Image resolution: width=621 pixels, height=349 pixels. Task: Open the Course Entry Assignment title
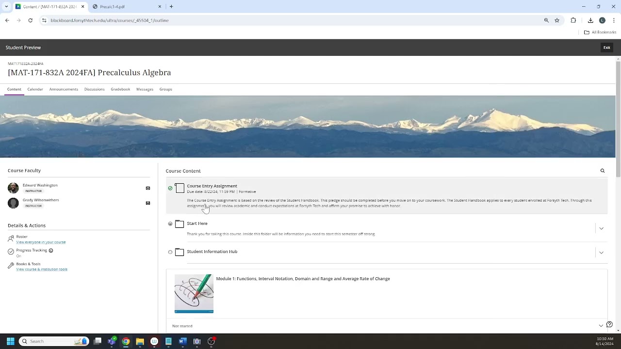tap(212, 186)
